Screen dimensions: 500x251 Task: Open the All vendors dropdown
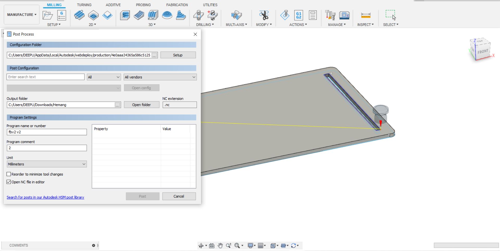(x=160, y=77)
